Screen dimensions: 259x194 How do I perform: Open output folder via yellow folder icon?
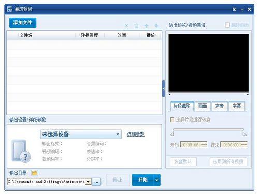[x=35, y=173]
